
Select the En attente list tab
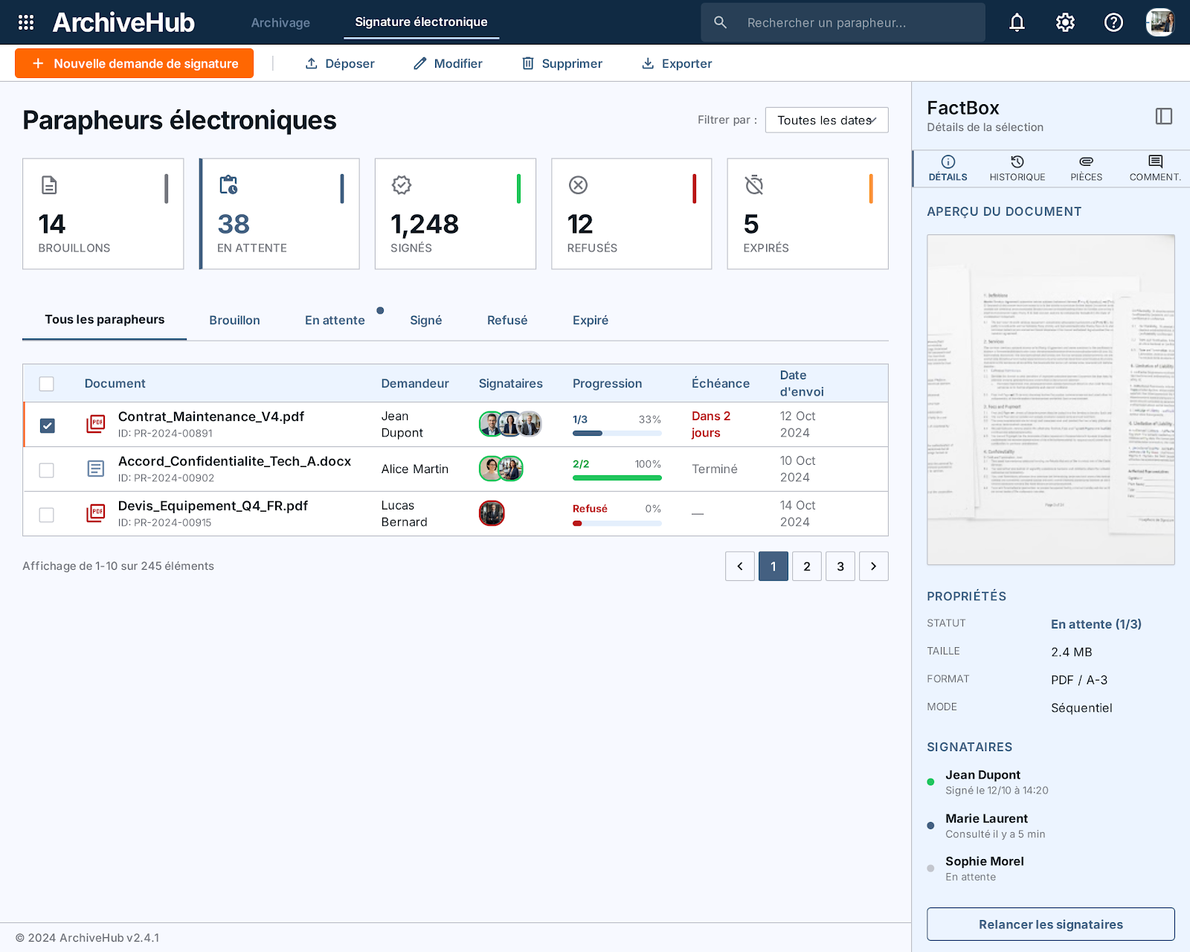(335, 320)
